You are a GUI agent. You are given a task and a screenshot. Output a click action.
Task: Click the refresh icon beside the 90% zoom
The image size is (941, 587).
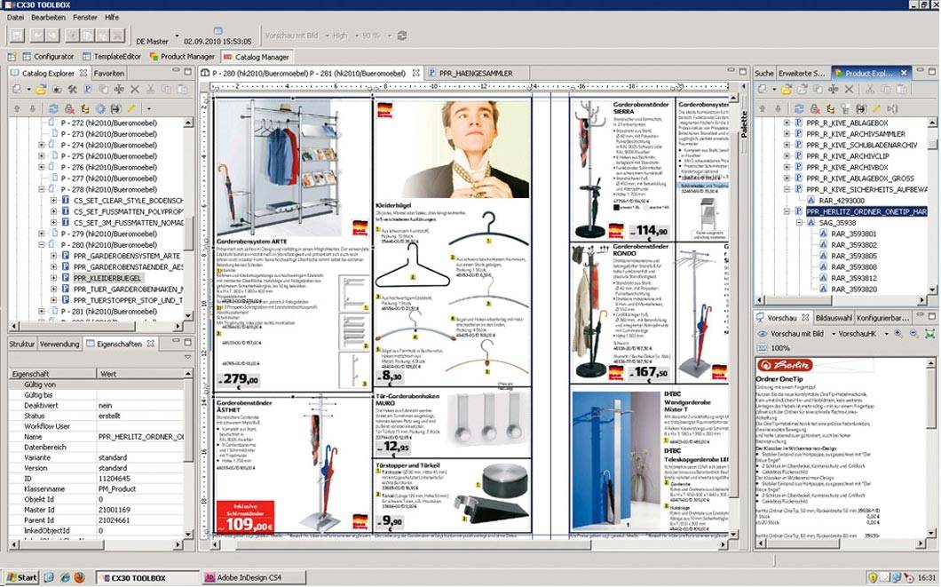click(402, 36)
